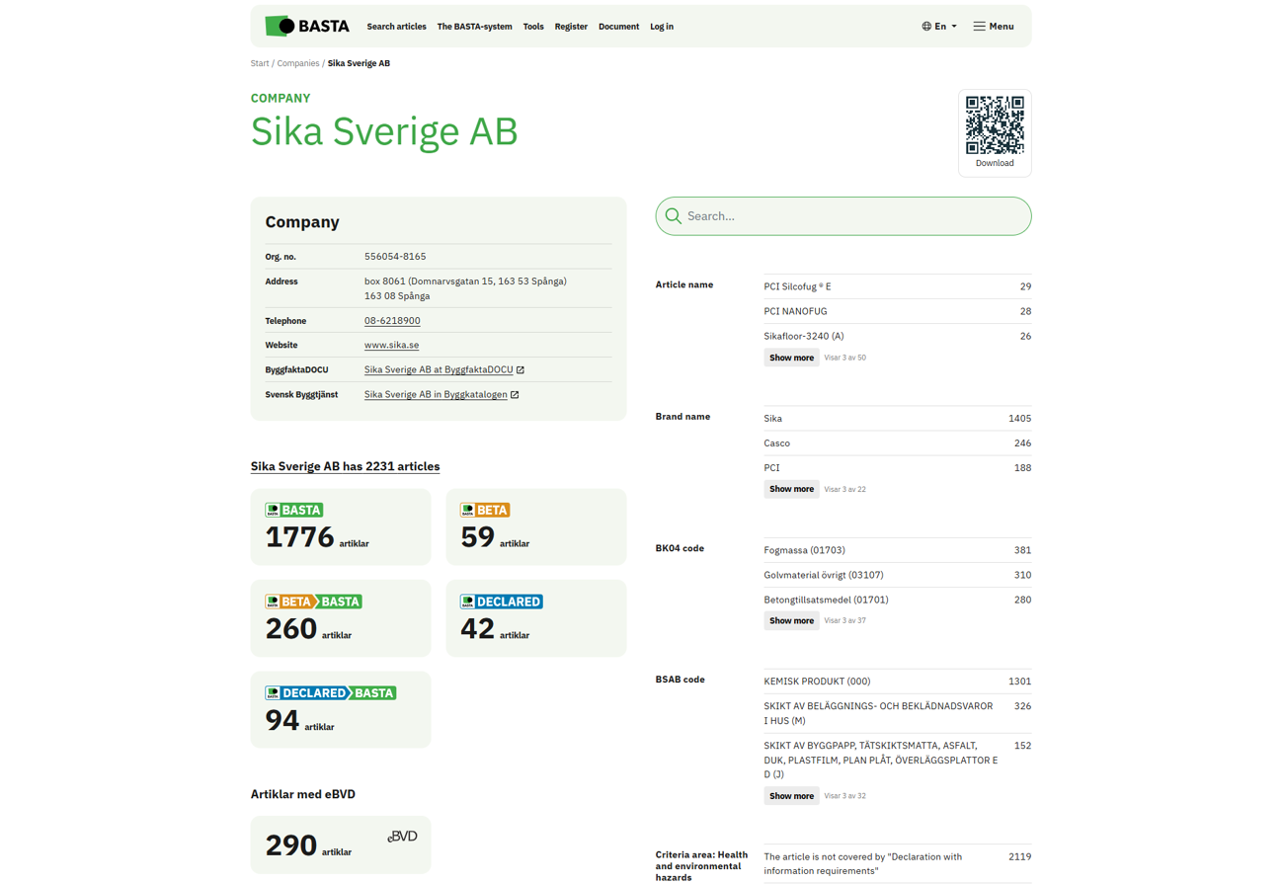Open the language selector dropdown
This screenshot has width=1284, height=884.
[939, 27]
